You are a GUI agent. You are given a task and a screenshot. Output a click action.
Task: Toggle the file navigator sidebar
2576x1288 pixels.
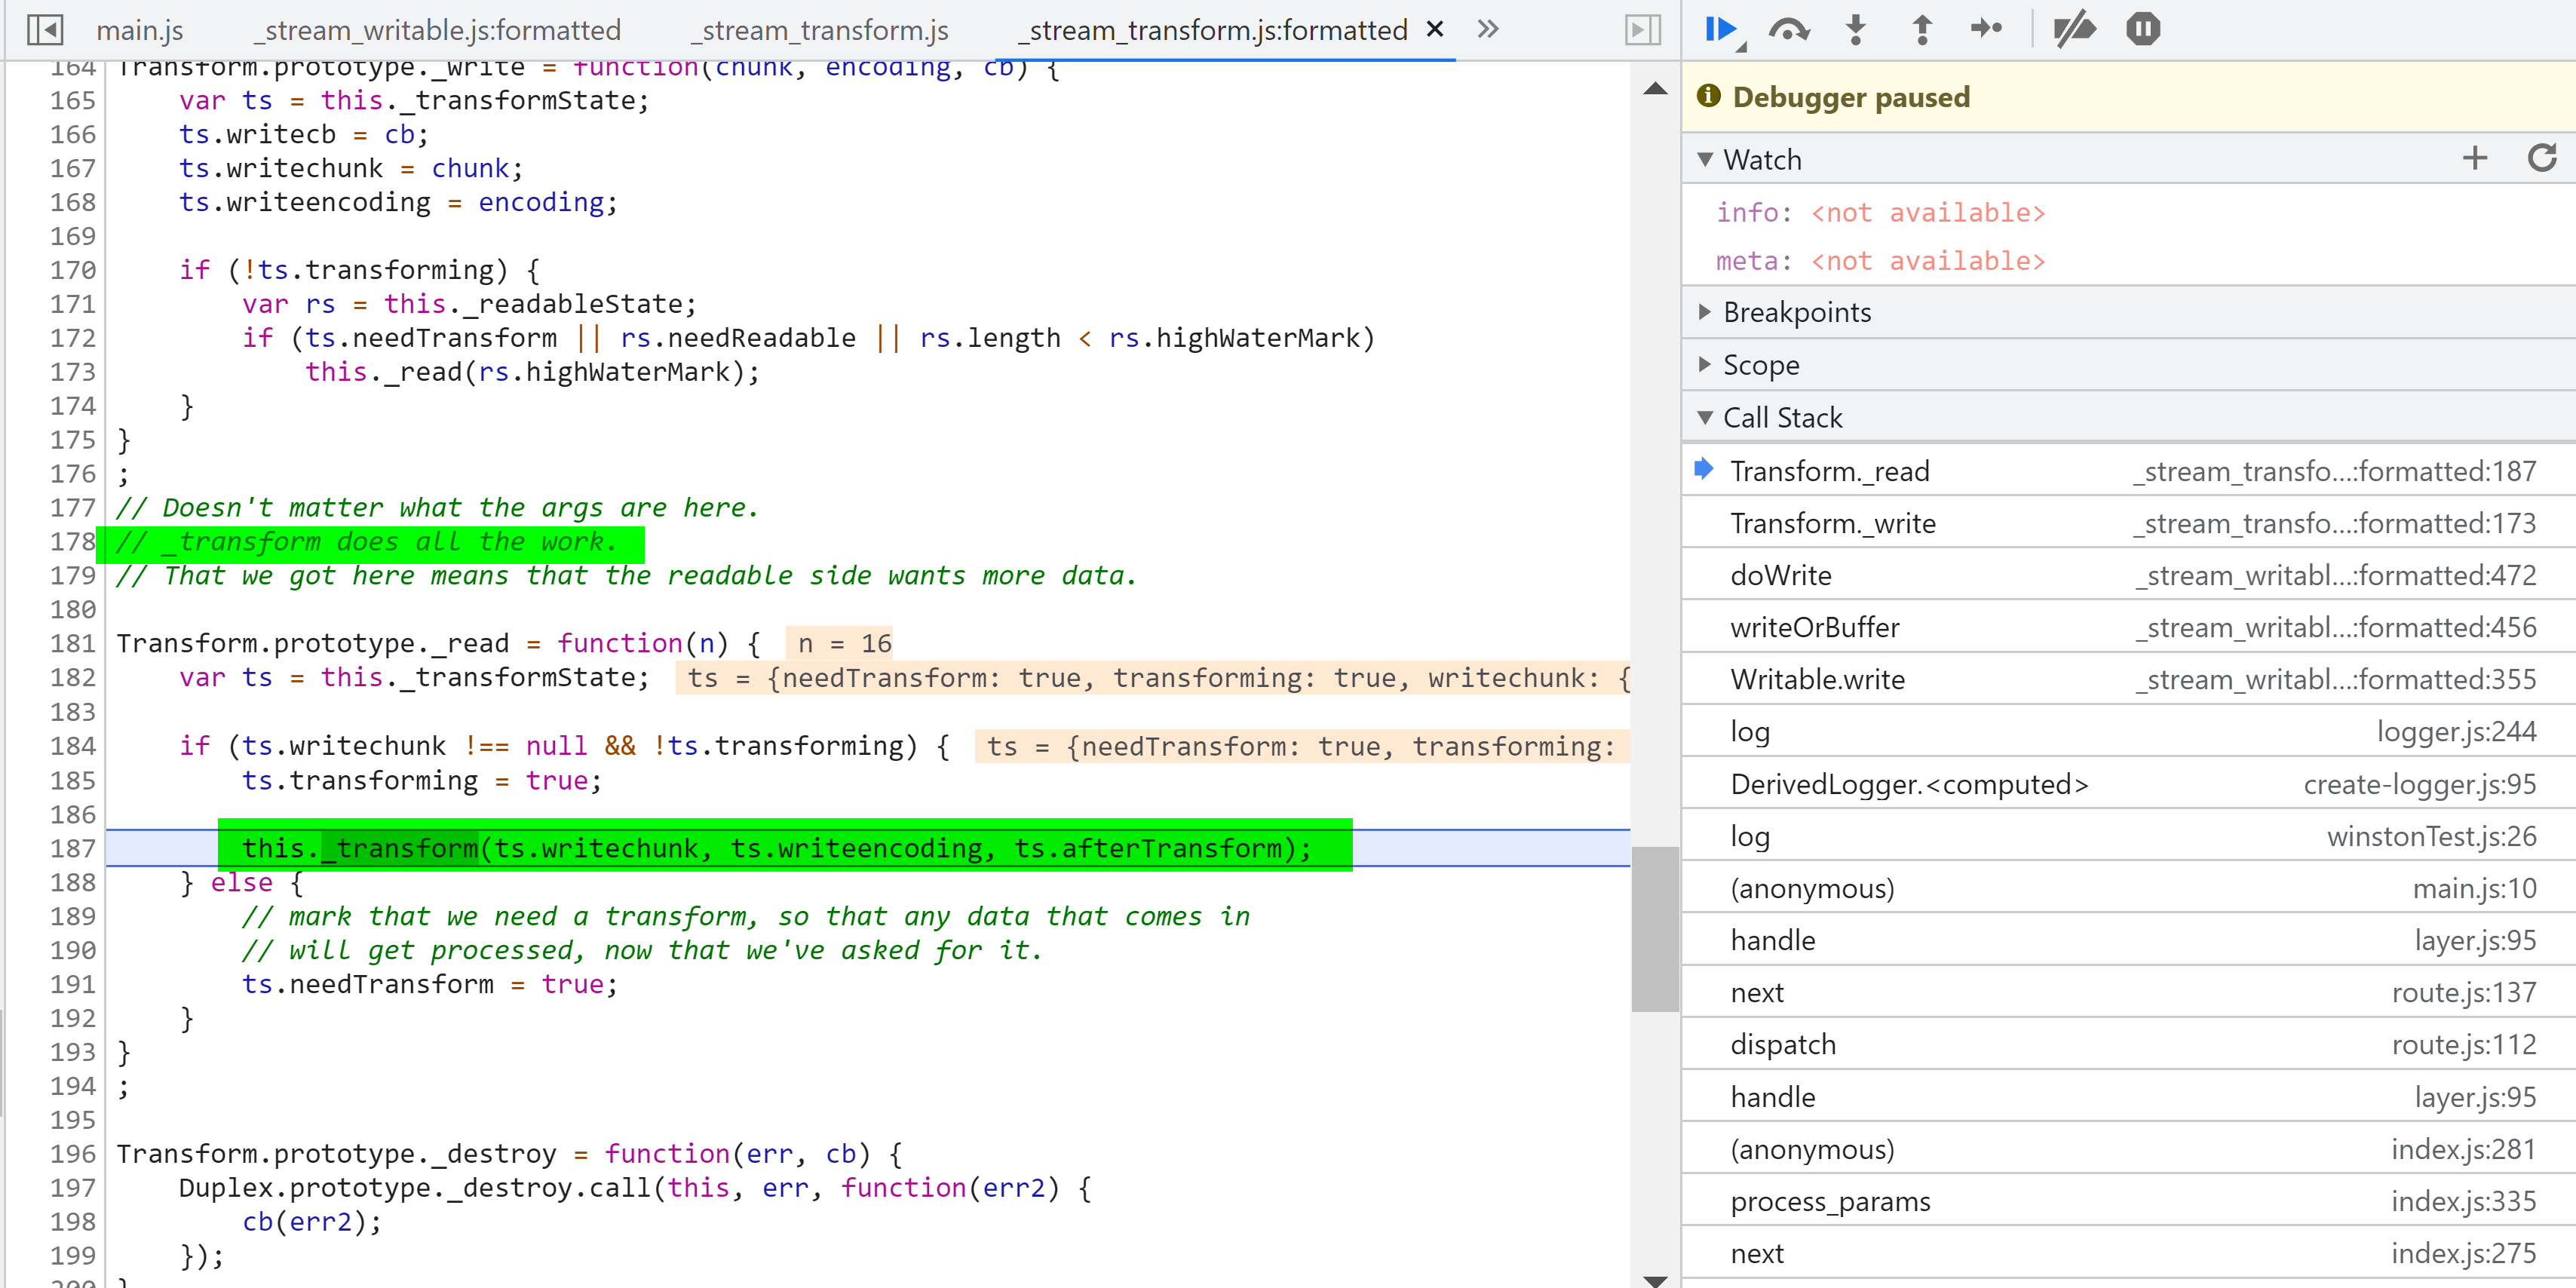coord(45,30)
